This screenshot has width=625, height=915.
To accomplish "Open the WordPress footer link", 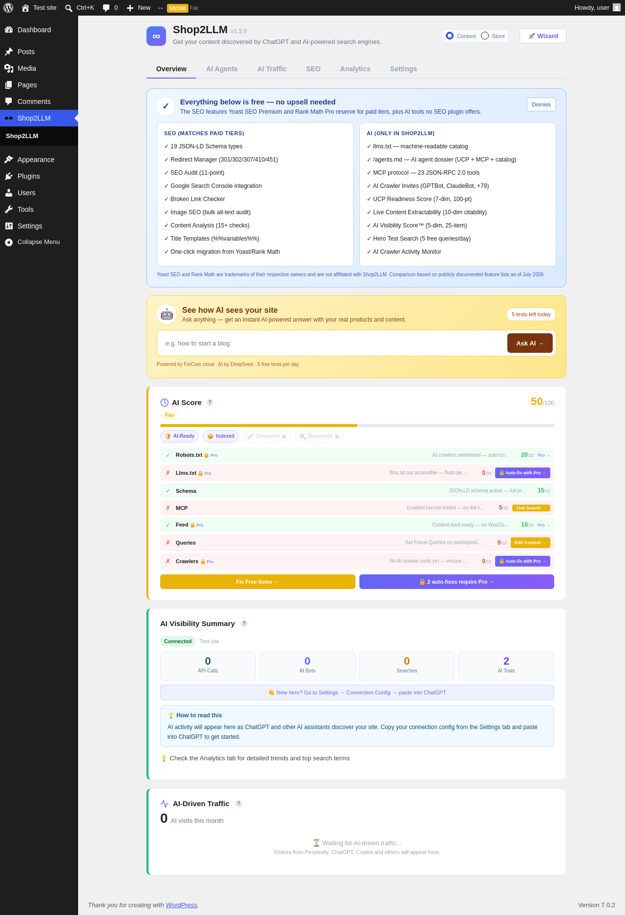I will (182, 905).
